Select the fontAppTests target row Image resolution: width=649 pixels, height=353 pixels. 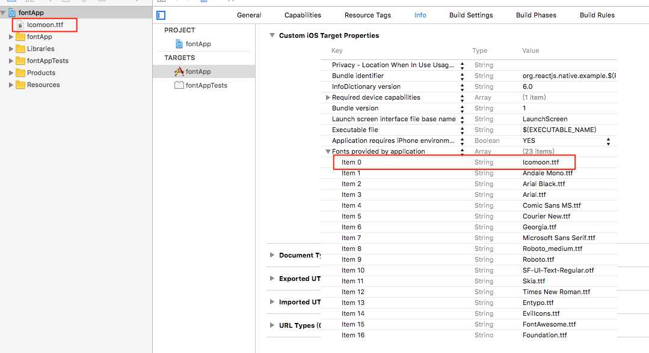[204, 85]
